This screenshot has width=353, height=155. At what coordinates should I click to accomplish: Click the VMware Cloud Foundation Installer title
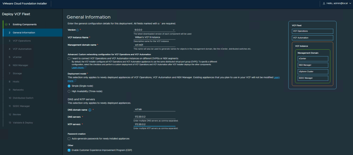24,4
